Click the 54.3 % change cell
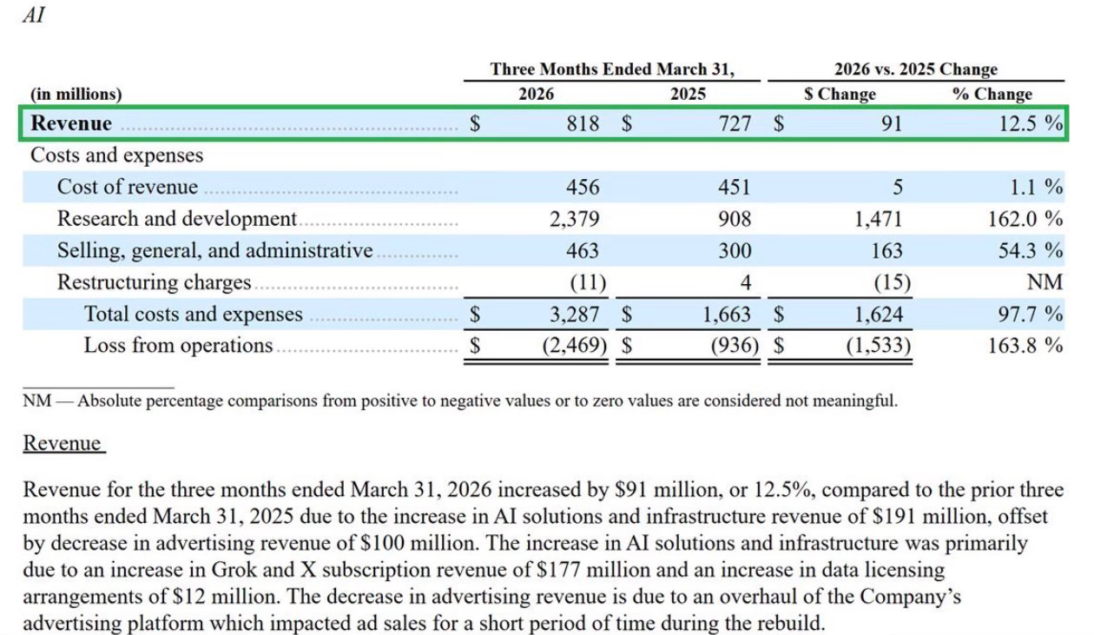Screen dimensions: 1094x635 [1031, 251]
